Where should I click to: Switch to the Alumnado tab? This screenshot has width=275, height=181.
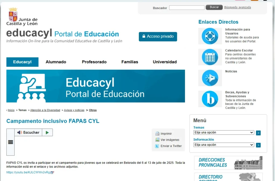point(56,62)
